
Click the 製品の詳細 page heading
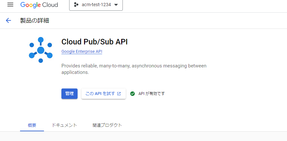pos(35,20)
